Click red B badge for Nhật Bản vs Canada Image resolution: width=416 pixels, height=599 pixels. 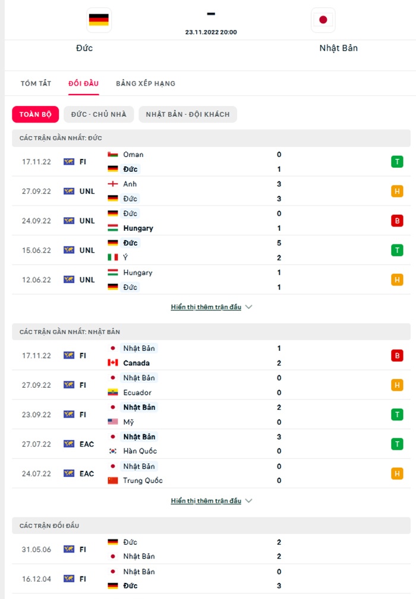point(397,356)
